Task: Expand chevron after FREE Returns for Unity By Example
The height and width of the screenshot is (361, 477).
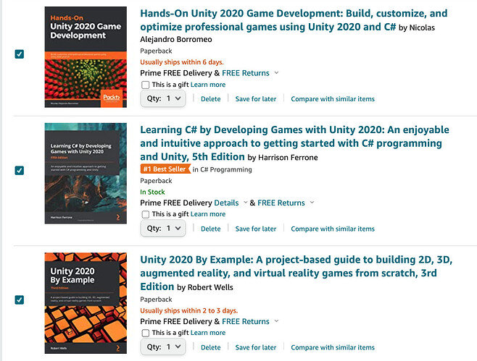Action: (x=276, y=321)
